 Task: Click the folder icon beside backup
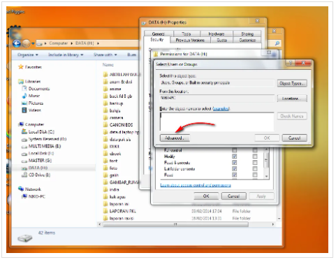coord(105,103)
